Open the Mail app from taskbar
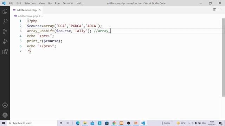Screen dimensions: 225x126 tap(92, 123)
